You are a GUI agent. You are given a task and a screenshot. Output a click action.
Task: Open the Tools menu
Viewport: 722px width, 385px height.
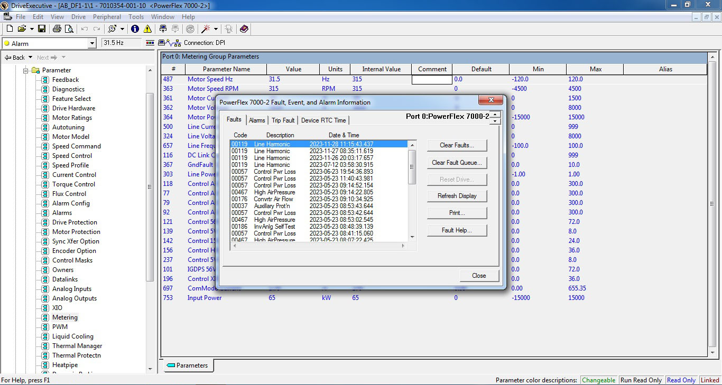pos(136,17)
